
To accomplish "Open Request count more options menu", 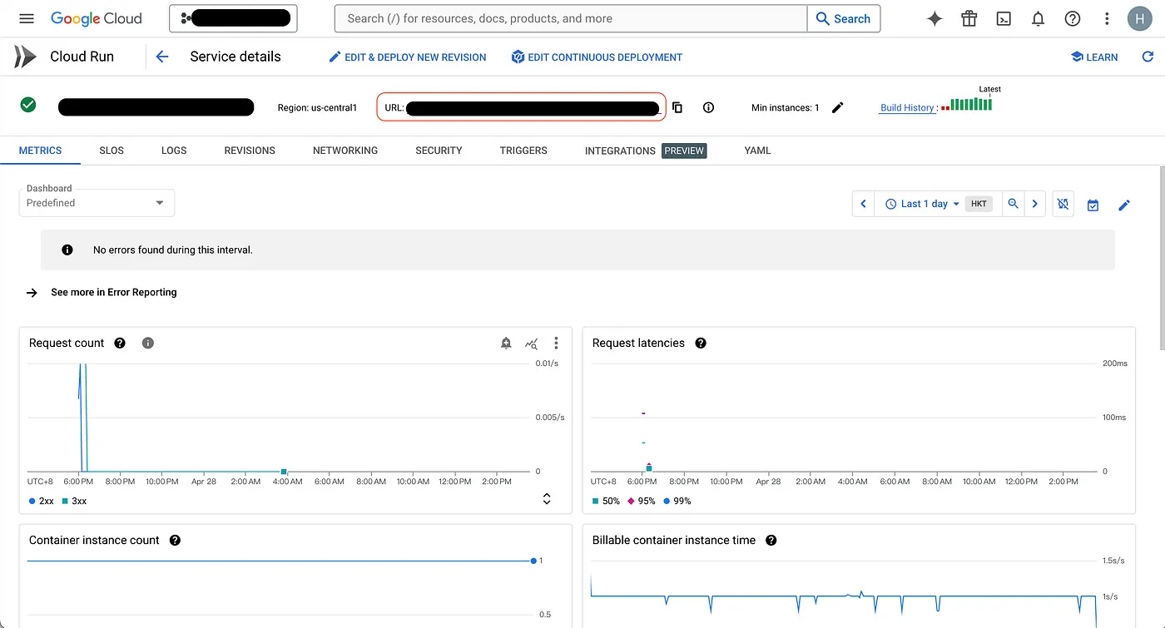I will click(x=556, y=343).
